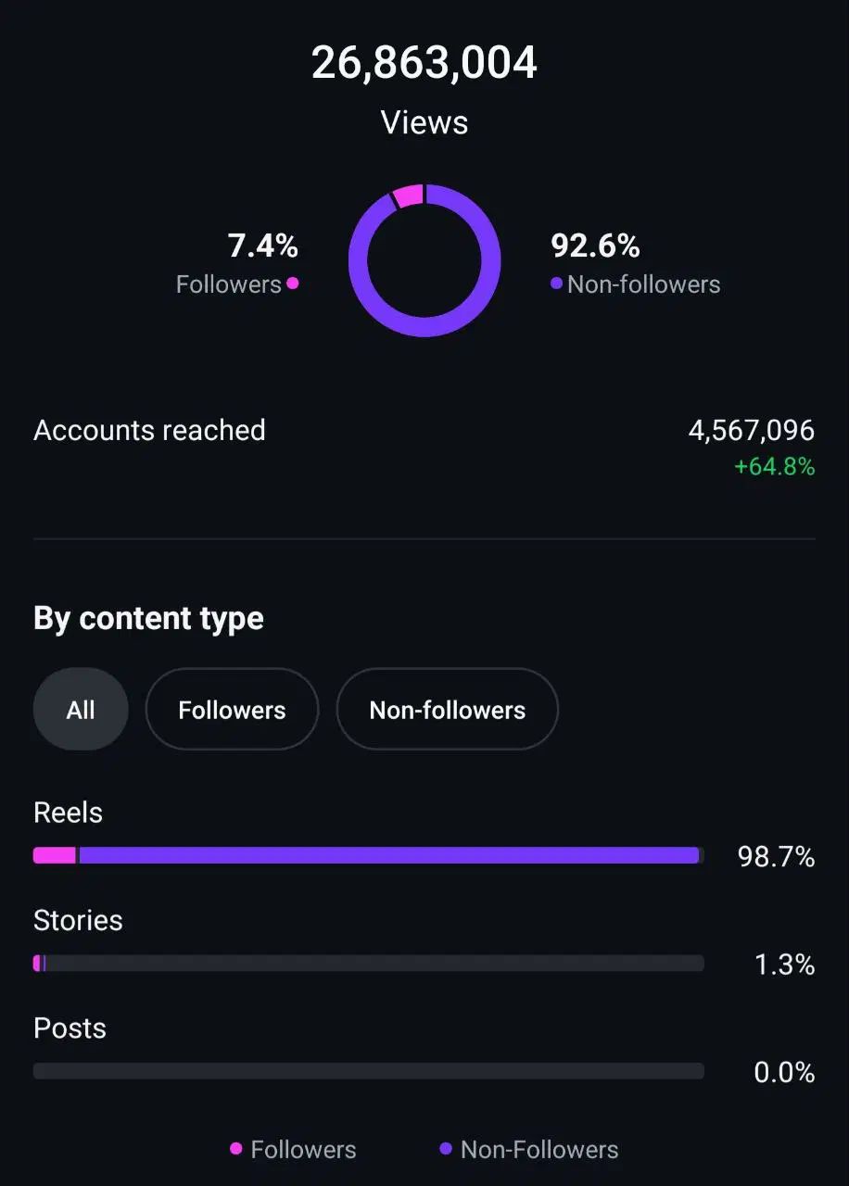This screenshot has height=1186, width=849.
Task: Tap the Posts progress bar
Action: point(369,1071)
